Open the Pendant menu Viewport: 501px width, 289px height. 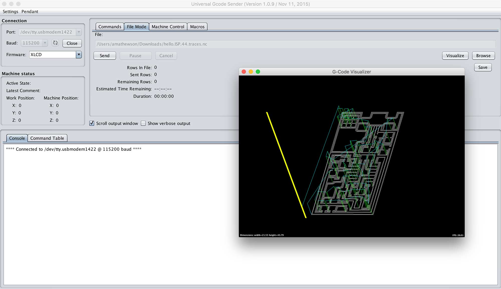click(x=30, y=12)
